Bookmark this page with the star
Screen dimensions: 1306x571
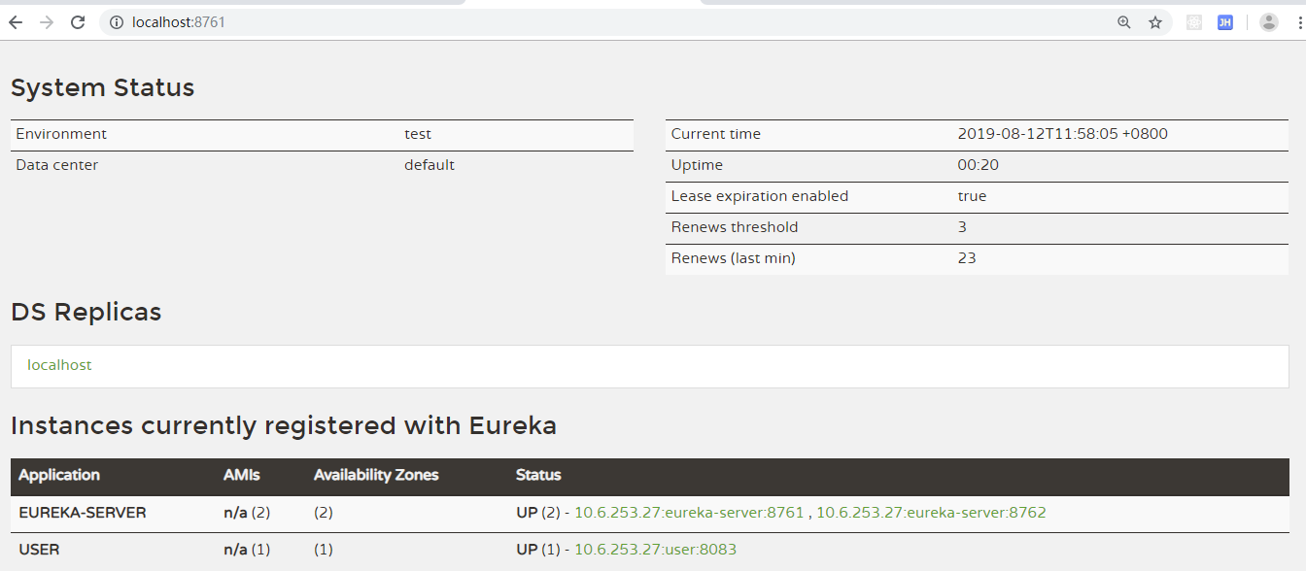point(1155,22)
